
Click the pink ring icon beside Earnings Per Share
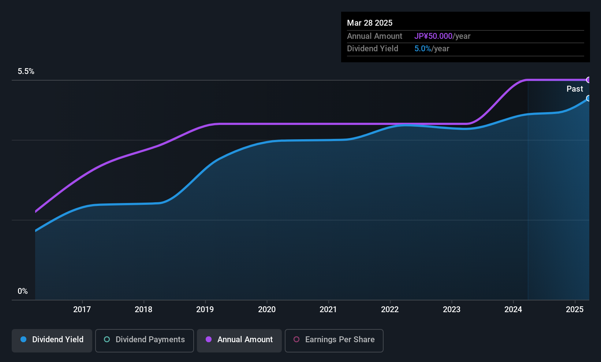296,339
